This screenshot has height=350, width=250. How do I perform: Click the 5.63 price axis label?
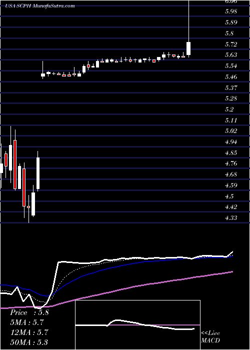tap(231, 55)
